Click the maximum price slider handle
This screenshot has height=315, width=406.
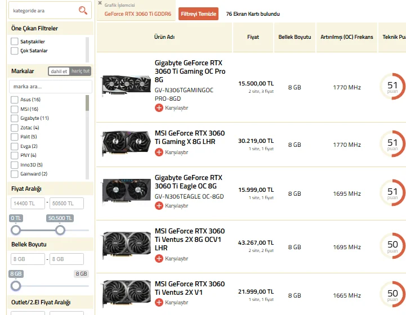point(60,229)
